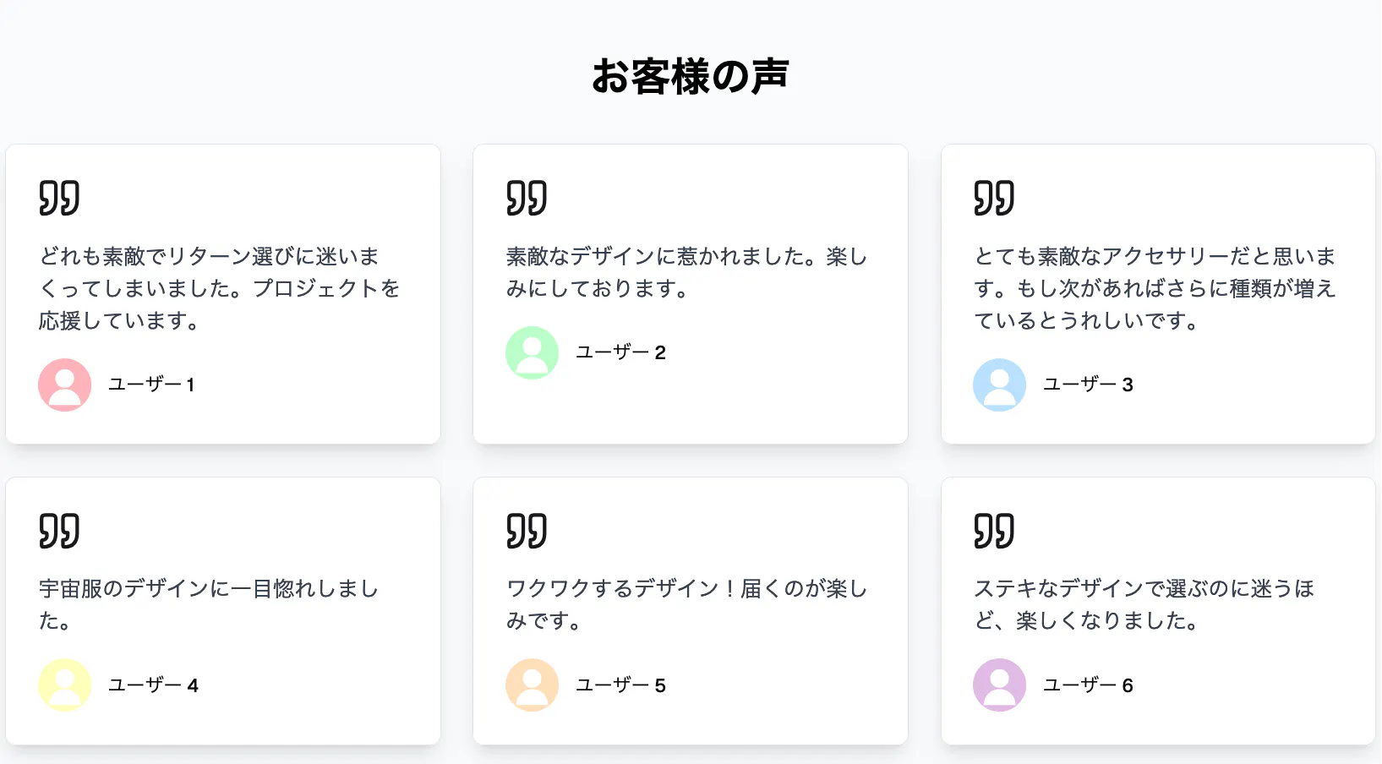This screenshot has width=1382, height=764.
Task: Click the pink avatar of ユーザー 1
Action: point(64,385)
